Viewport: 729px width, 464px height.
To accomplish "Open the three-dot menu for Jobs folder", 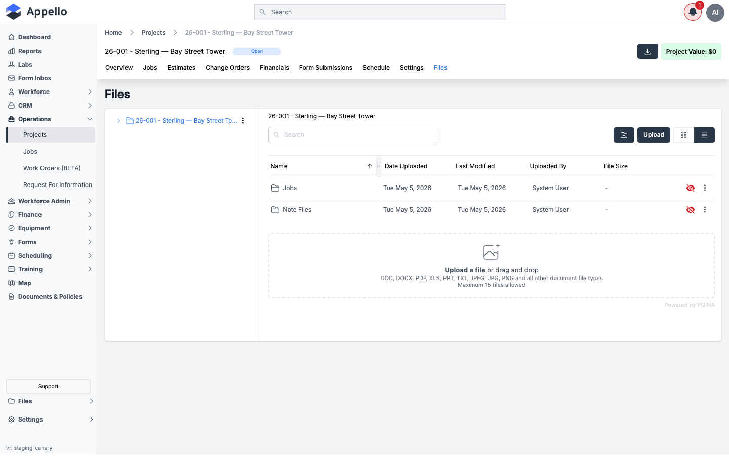I will (x=705, y=188).
